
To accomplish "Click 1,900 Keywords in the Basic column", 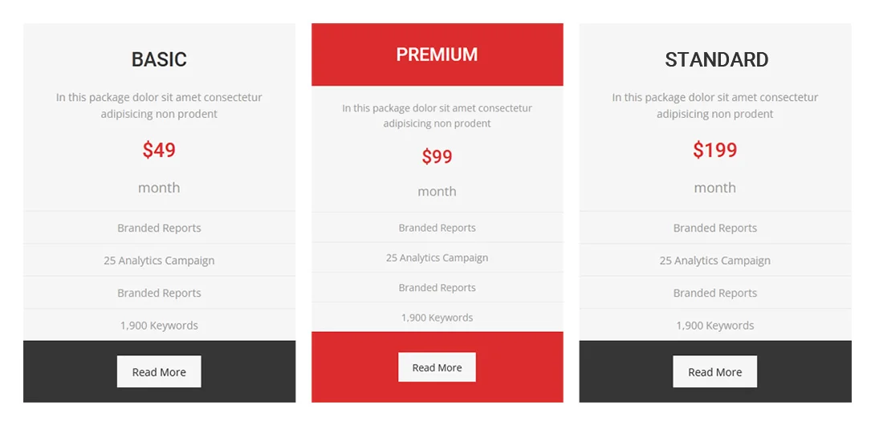I will (159, 325).
